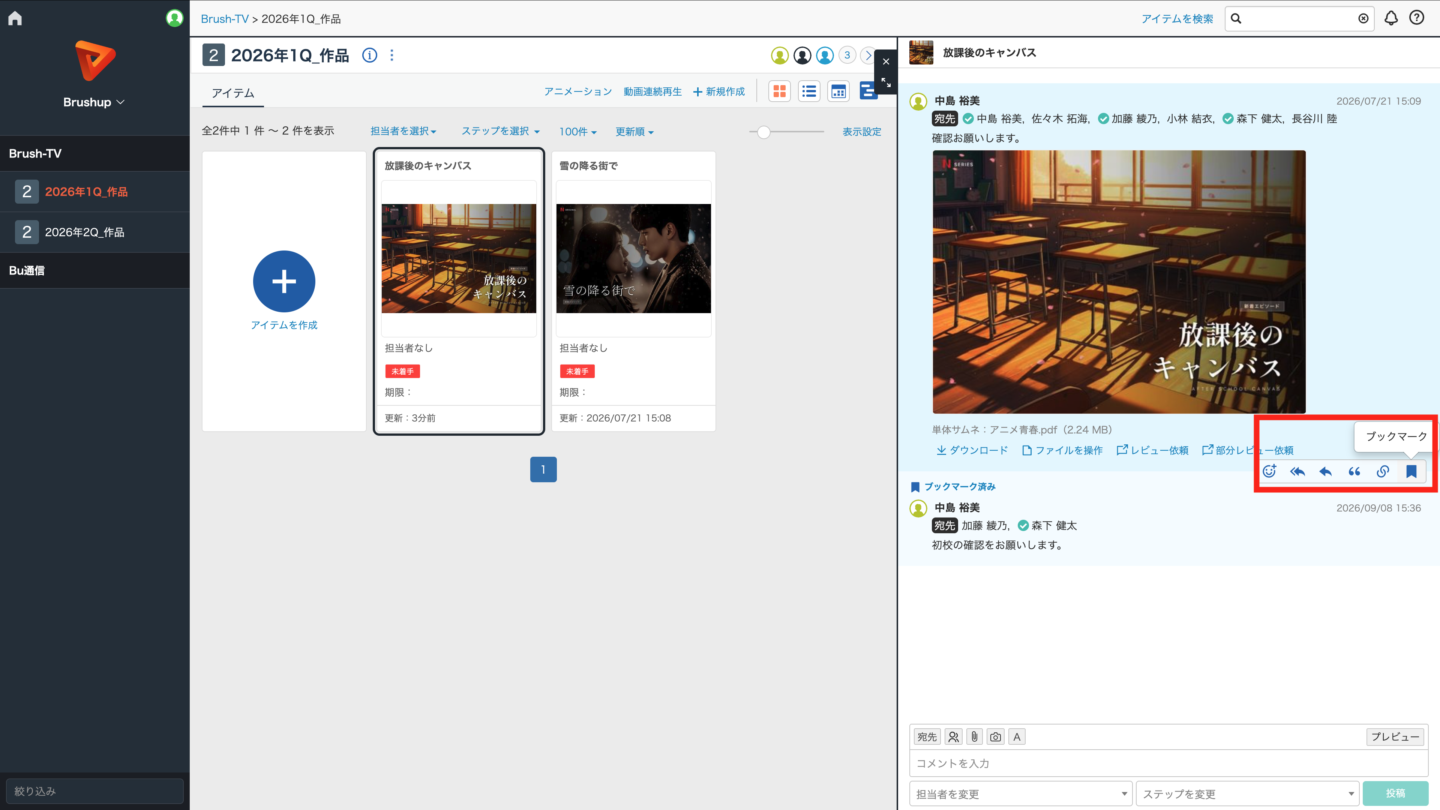1440x810 pixels.
Task: Change the 100件 page size dropdown
Action: (x=578, y=132)
